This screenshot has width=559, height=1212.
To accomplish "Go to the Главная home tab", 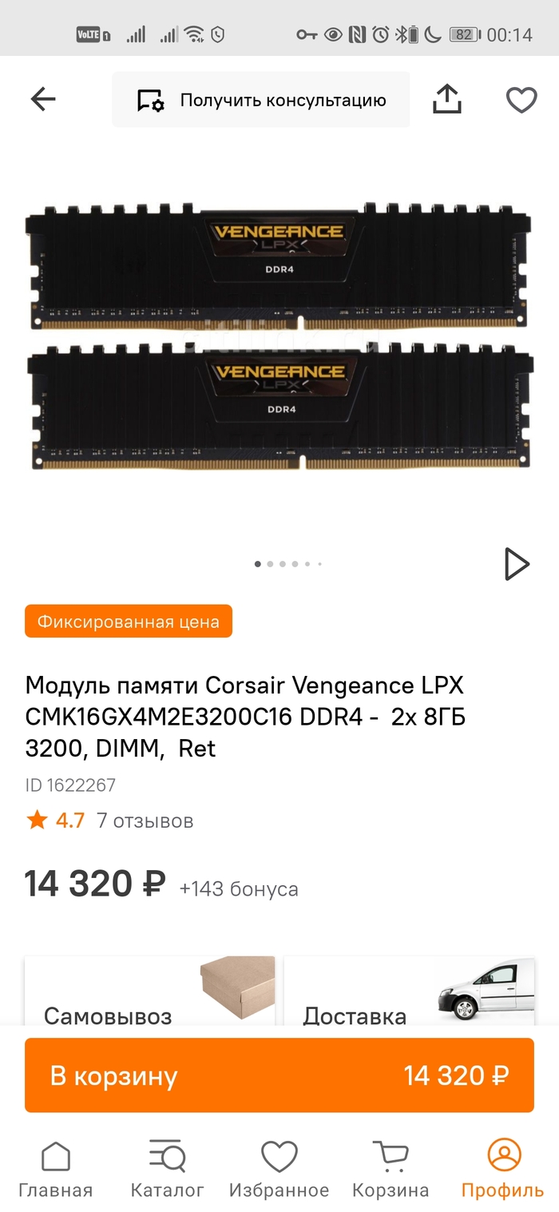I will point(56,1169).
